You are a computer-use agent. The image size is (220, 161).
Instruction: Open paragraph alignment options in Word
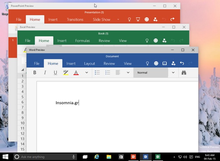[118, 73]
